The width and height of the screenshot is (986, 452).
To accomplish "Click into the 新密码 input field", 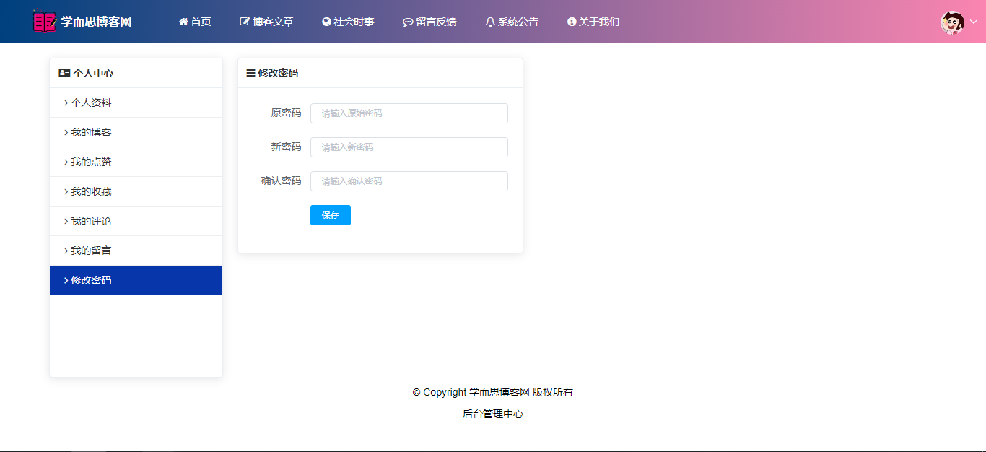I will [409, 147].
